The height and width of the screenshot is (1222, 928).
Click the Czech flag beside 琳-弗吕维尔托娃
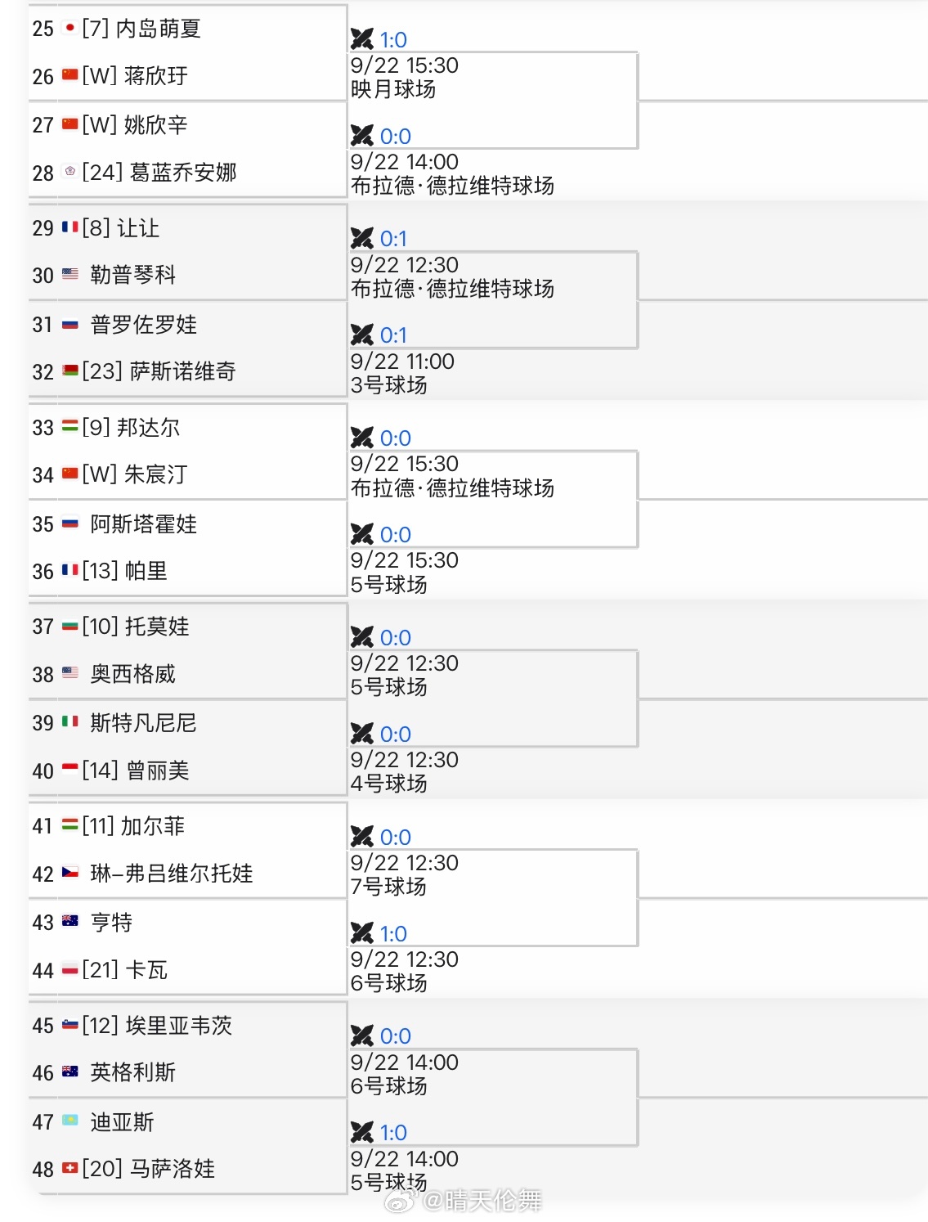coord(70,873)
